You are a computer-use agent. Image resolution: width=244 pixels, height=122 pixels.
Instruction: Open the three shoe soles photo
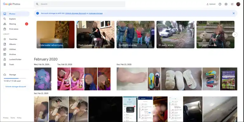tap(181, 79)
